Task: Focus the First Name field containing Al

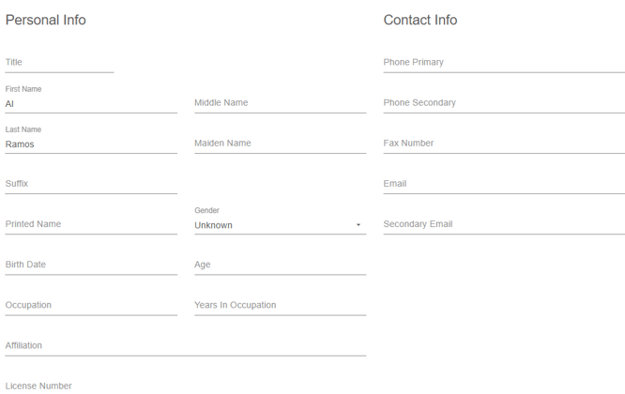Action: [91, 104]
